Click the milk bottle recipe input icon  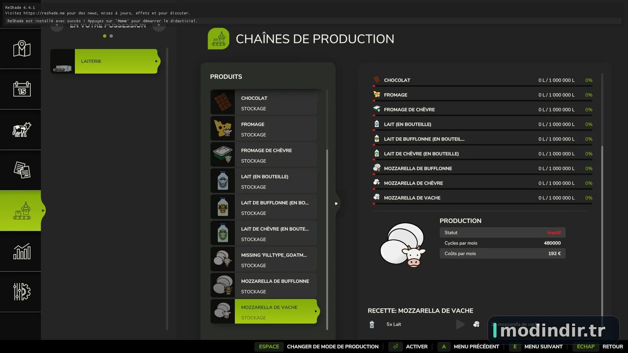tap(372, 324)
